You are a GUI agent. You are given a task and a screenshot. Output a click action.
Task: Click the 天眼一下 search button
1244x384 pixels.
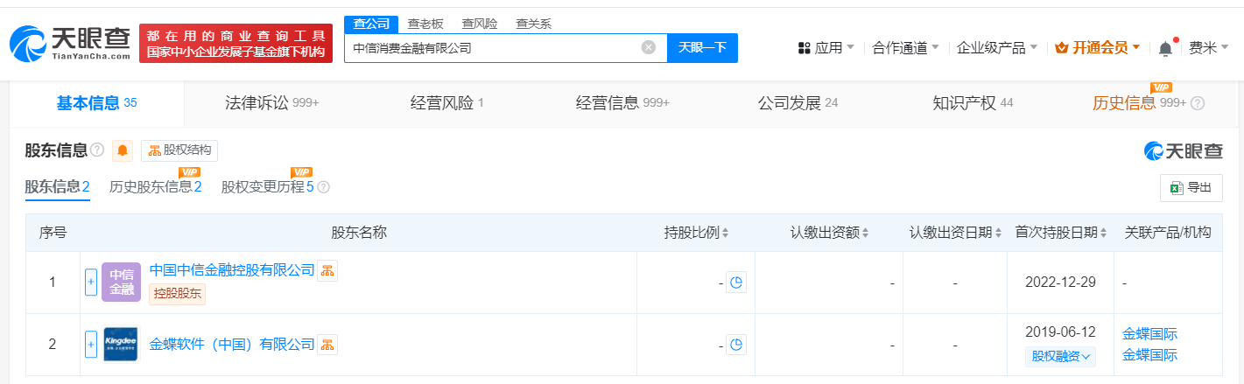[702, 48]
